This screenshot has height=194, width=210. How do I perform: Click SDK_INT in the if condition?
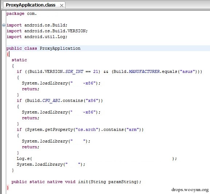[x=74, y=71]
